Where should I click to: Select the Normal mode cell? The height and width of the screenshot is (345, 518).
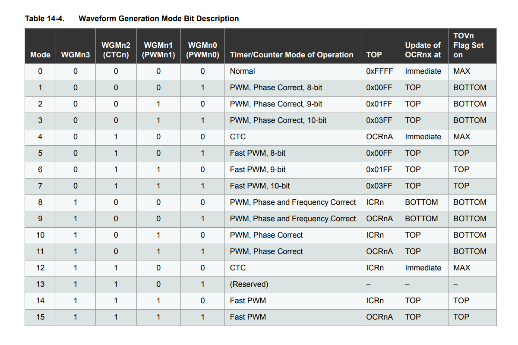242,71
